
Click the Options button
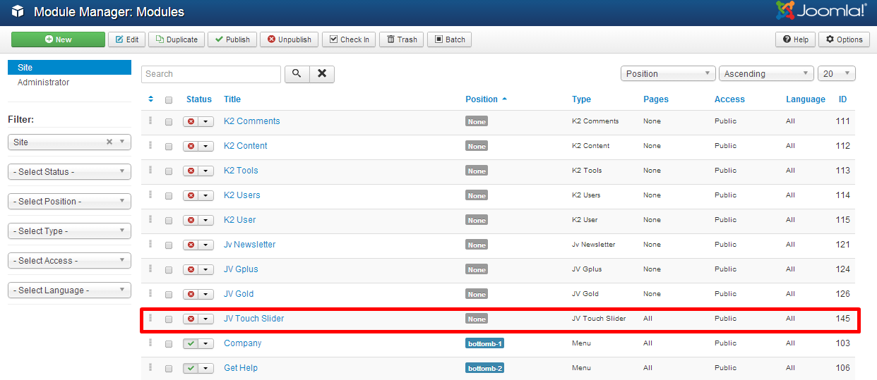844,39
